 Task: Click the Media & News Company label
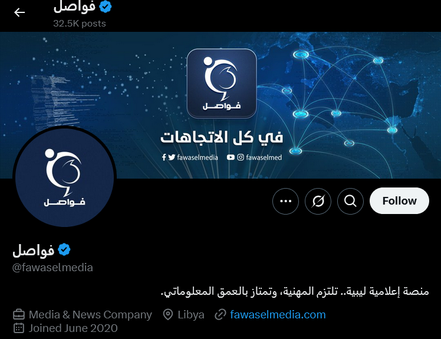click(90, 314)
